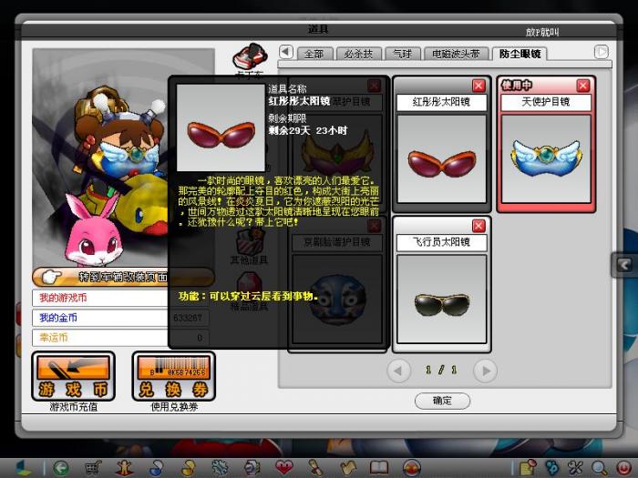
Task: Select the 防尘眼镜 tab
Action: [520, 54]
